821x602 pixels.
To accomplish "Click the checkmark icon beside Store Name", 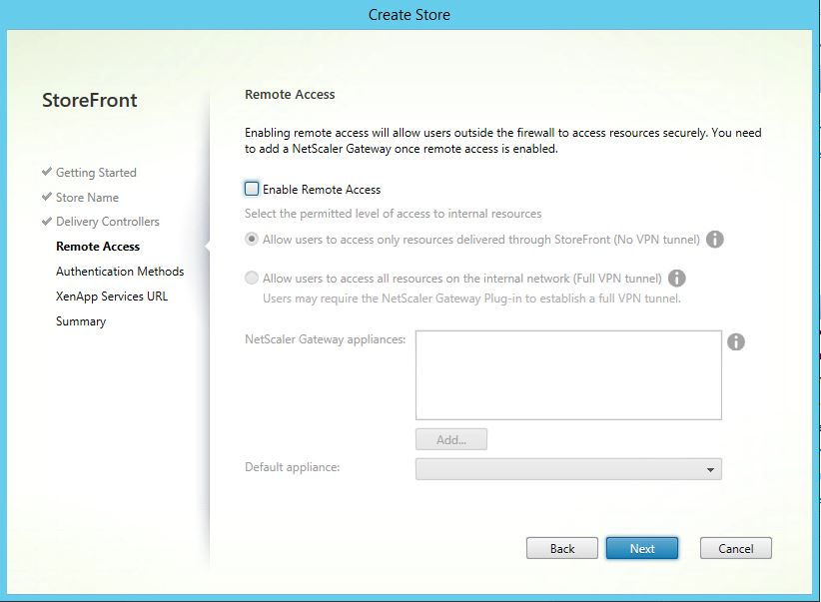I will (x=47, y=197).
